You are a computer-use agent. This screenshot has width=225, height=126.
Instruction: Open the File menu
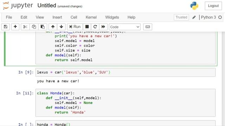[x=9, y=17]
